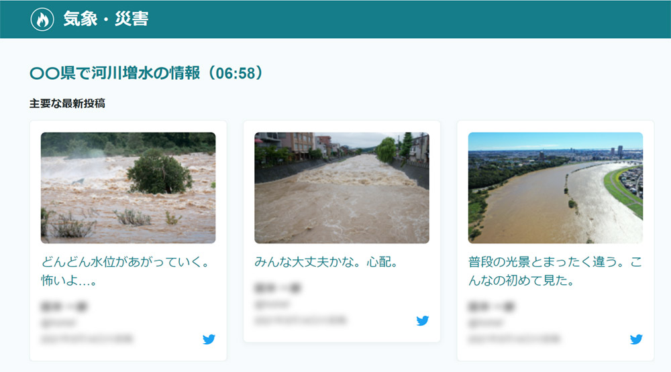
Task: Open post text 普段の光景とまったく違う
Action: coord(555,271)
